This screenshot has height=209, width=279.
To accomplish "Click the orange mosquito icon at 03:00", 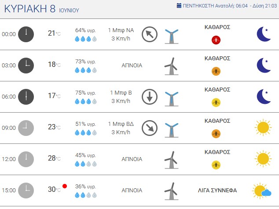I will [216, 71].
